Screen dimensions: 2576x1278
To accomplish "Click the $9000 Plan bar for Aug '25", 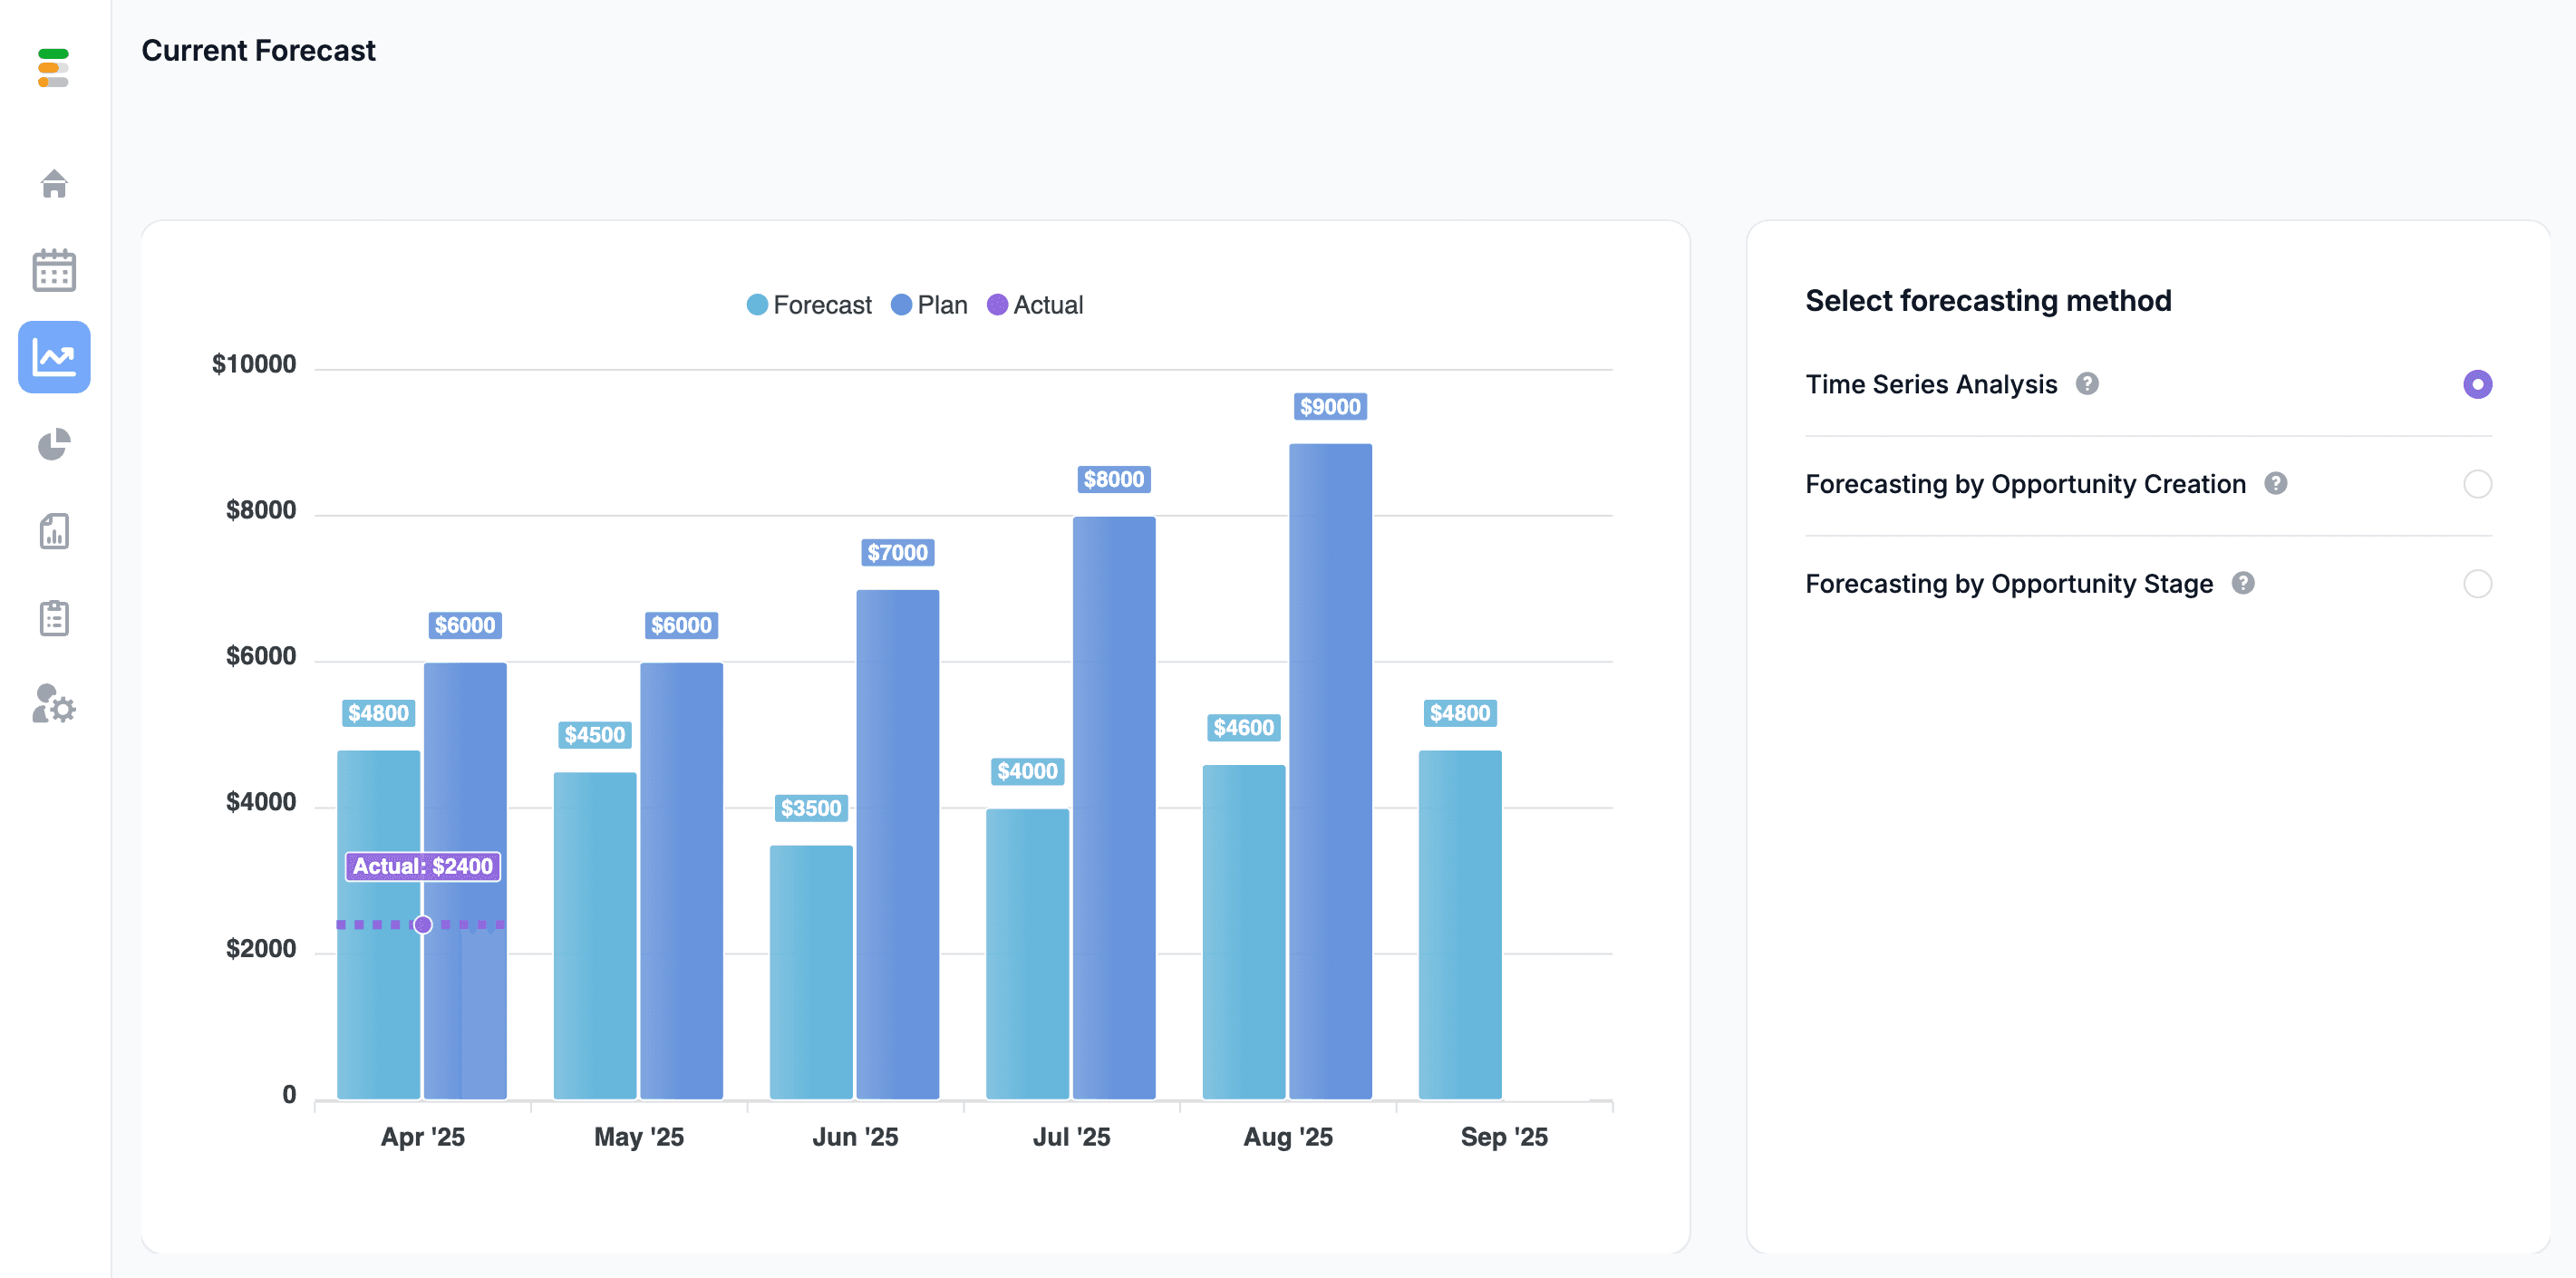I will coord(1330,771).
